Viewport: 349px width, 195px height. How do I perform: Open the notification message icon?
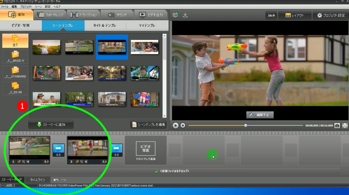pos(175,15)
